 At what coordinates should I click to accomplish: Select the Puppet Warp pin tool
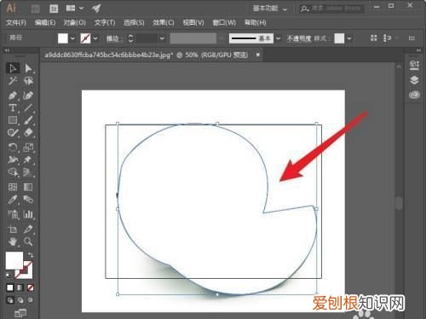[x=28, y=159]
